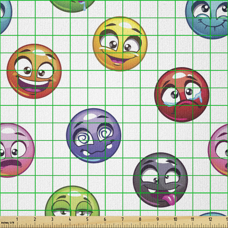The width and height of the screenshot is (228, 228).
Task: Click ruler number 8
Action: point(140,219)
